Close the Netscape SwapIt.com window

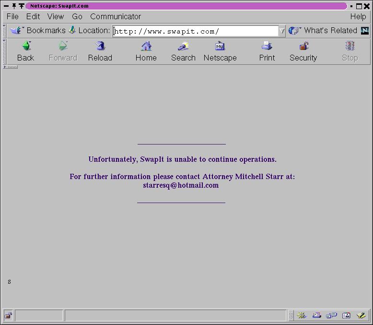pos(367,6)
